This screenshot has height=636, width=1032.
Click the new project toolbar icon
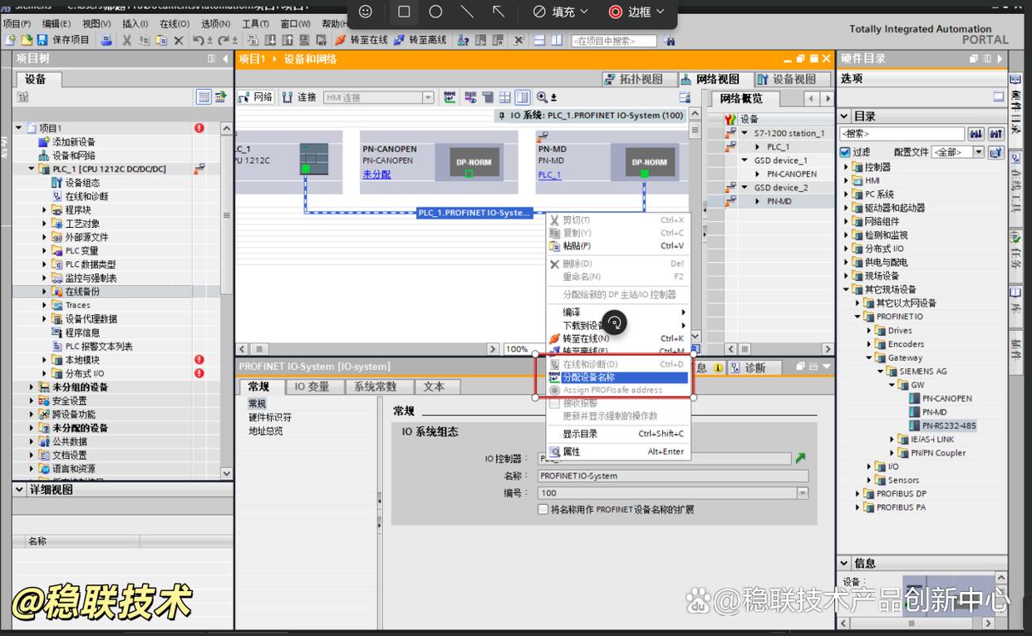pyautogui.click(x=9, y=40)
